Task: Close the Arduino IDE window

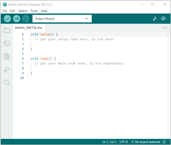Action: [165, 4]
